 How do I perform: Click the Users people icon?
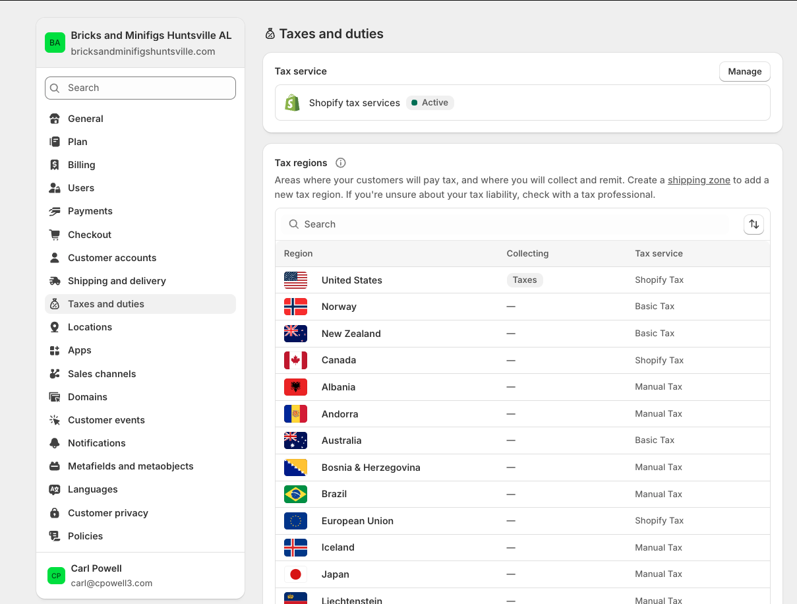pyautogui.click(x=55, y=188)
